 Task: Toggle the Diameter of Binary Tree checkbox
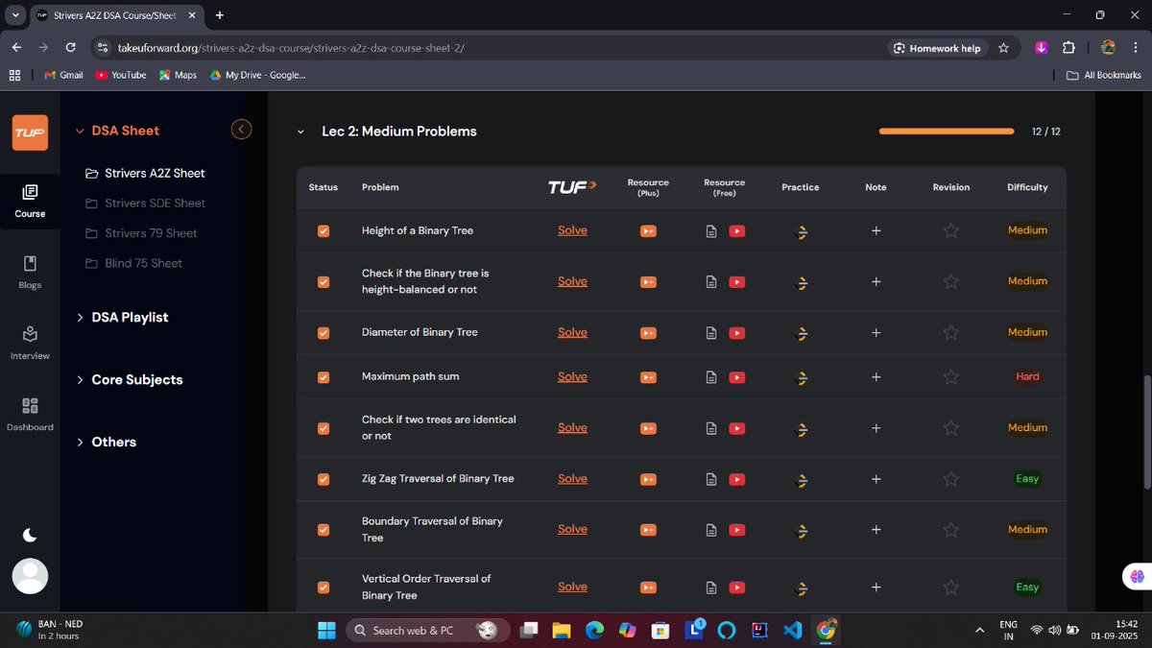click(x=324, y=333)
